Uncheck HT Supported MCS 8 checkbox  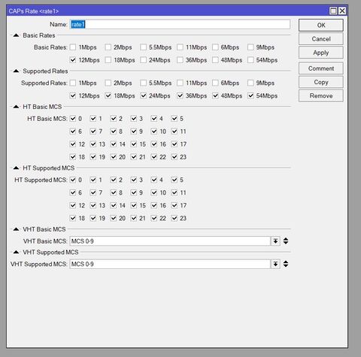(114, 192)
